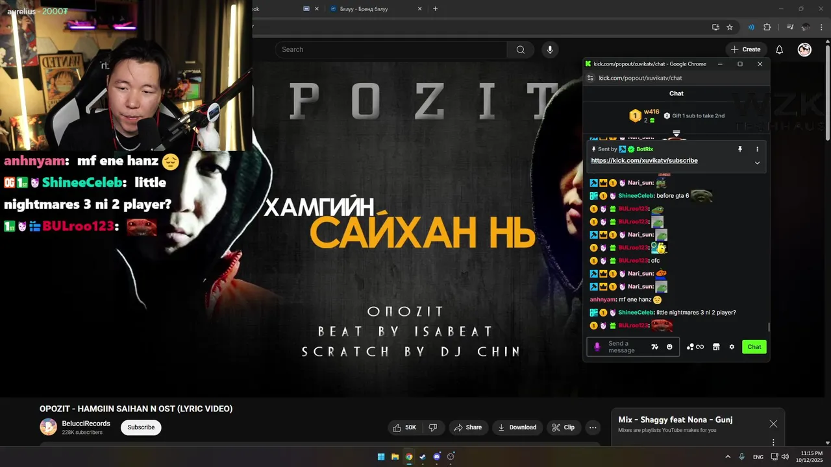The image size is (831, 467).
Task: Open the YouTube account avatar menu
Action: point(804,49)
